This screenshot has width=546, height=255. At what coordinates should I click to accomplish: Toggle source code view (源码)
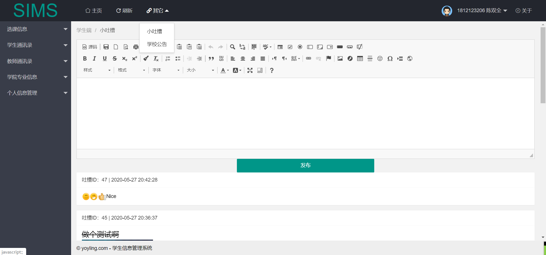(x=90, y=47)
